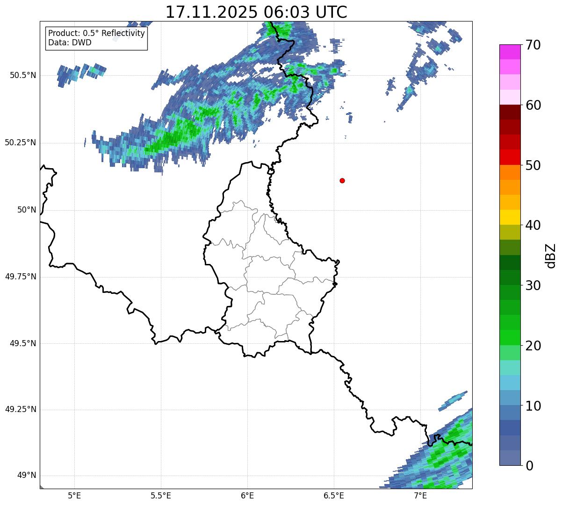The height and width of the screenshot is (505, 562).
Task: Click the longitude label 7°E
Action: [420, 495]
